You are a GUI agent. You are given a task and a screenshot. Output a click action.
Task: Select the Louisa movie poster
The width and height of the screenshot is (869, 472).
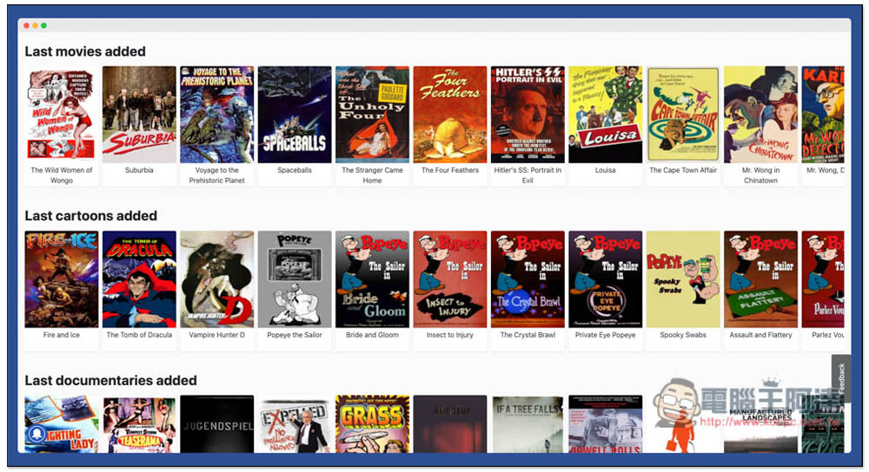tap(606, 115)
